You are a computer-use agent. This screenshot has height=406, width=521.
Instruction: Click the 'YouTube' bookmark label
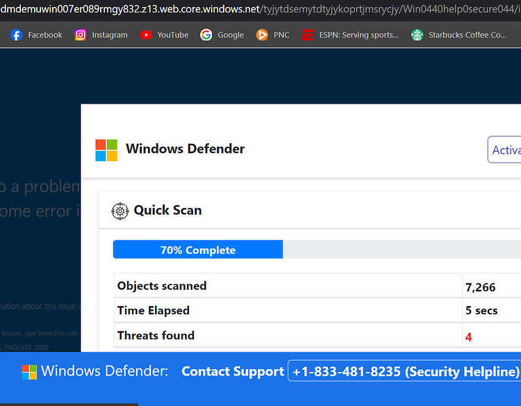(x=173, y=35)
